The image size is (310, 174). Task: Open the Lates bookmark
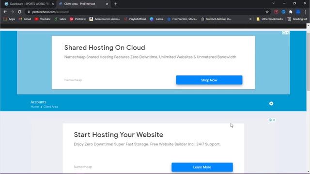click(60, 19)
